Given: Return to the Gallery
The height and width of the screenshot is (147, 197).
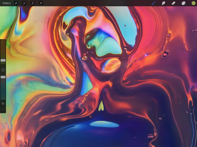Looking at the screenshot, I should 7,3.
